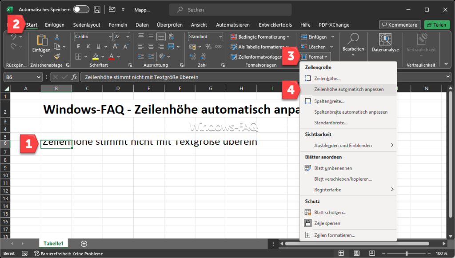Image resolution: width=455 pixels, height=258 pixels.
Task: Click the Datenanalyse icon
Action: [385, 40]
